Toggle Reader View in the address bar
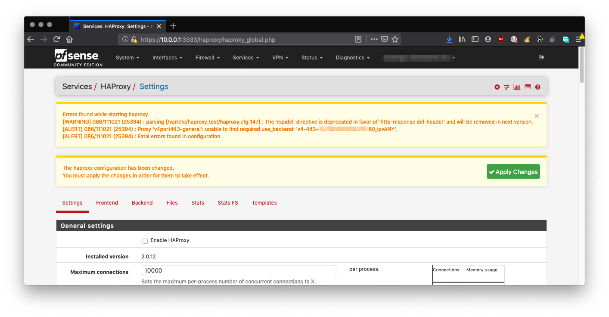The image size is (609, 317). (358, 39)
